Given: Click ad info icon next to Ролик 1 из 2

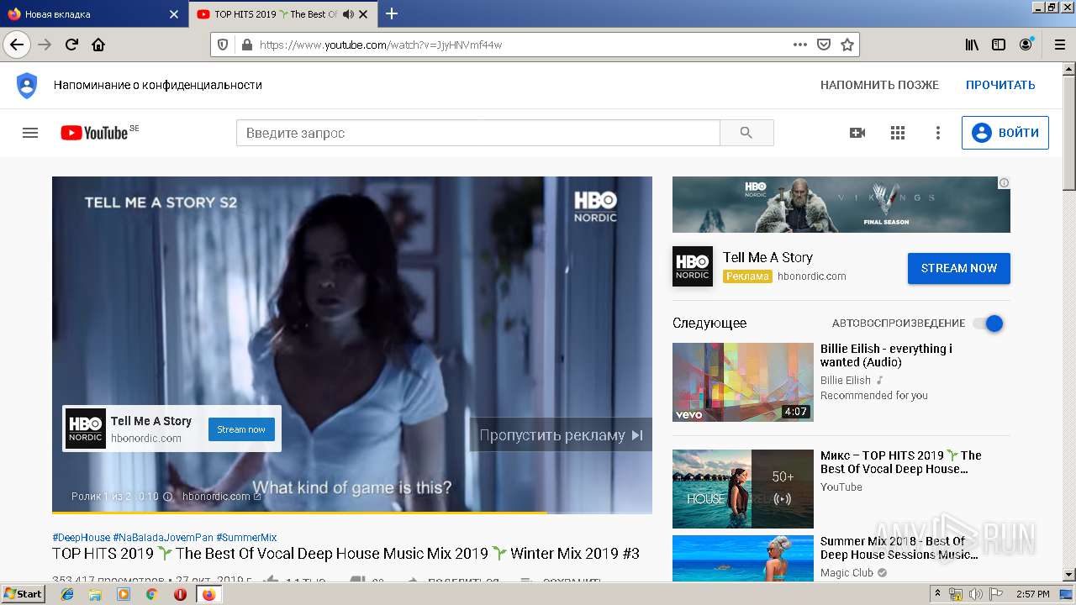Looking at the screenshot, I should (167, 497).
